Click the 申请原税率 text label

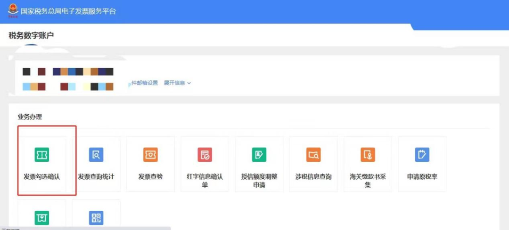pos(422,177)
